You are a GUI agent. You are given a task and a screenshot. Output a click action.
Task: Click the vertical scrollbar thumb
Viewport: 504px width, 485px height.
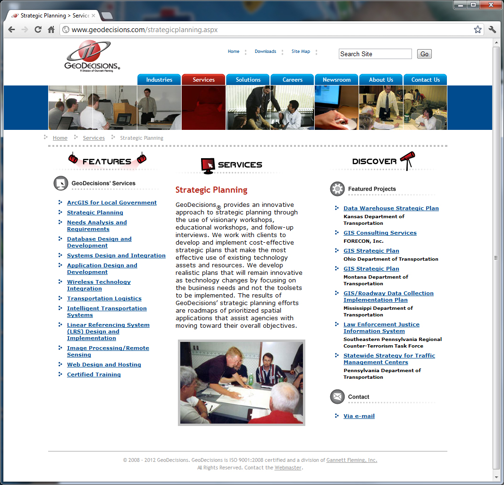(x=496, y=258)
